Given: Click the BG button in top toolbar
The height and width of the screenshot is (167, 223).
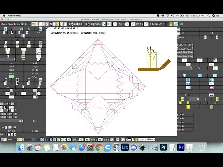Looking at the screenshot, I should click(x=157, y=24).
